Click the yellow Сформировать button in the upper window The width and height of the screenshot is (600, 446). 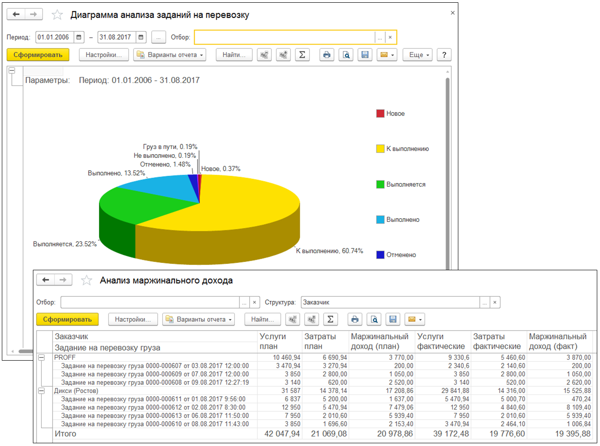(x=38, y=55)
